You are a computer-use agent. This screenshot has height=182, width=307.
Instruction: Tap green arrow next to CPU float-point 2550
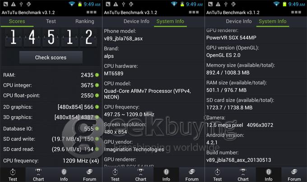97,95
